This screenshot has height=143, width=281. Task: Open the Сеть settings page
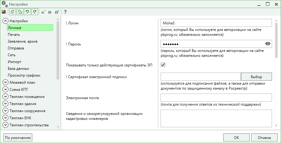pos(12,55)
